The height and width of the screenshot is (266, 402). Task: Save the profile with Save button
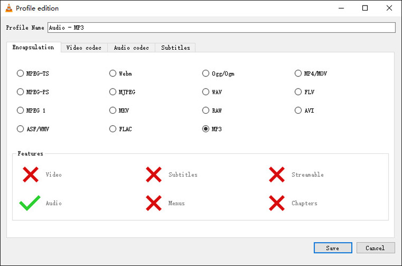[333, 248]
